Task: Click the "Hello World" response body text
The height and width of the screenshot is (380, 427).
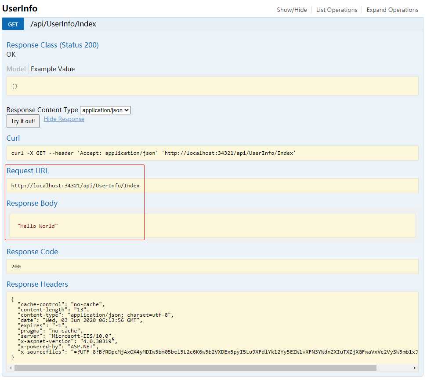Action: (x=38, y=226)
